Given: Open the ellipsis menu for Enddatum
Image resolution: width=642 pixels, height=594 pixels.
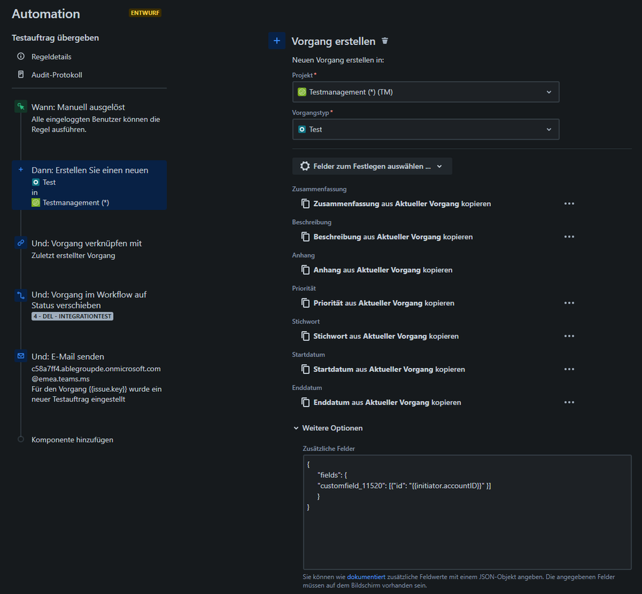Looking at the screenshot, I should [x=569, y=402].
